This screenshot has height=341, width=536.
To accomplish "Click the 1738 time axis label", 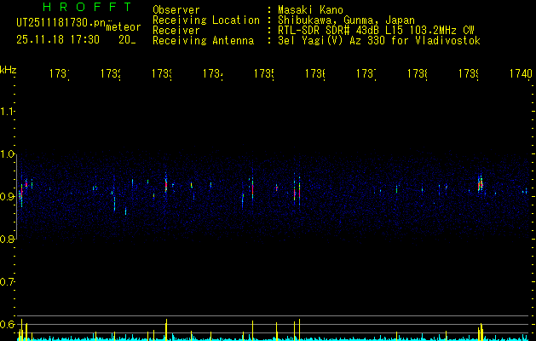I will click(418, 73).
